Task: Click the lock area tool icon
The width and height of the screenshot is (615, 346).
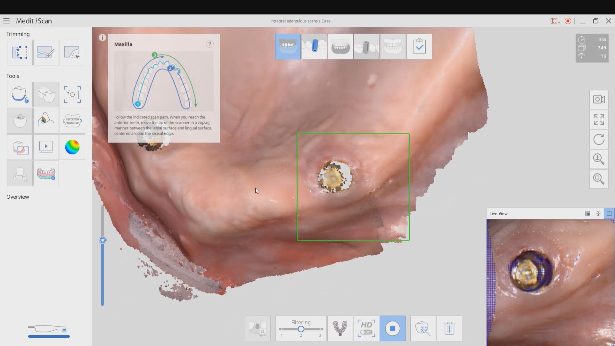Action: tap(20, 95)
